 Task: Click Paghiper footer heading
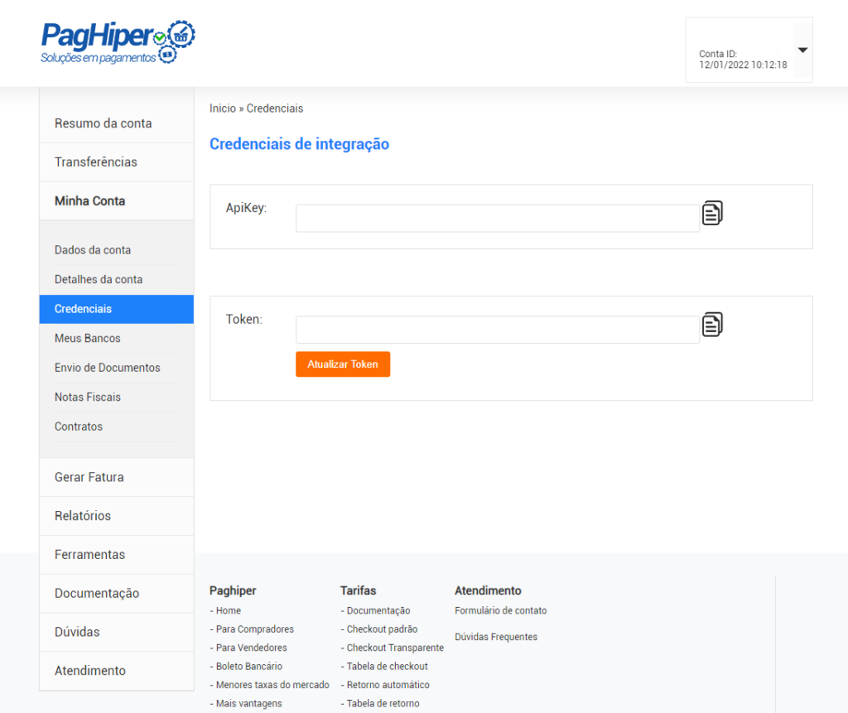[x=233, y=590]
